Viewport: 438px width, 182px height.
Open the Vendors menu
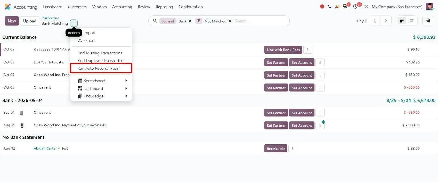coord(100,7)
